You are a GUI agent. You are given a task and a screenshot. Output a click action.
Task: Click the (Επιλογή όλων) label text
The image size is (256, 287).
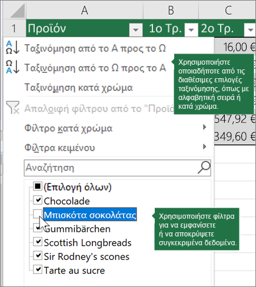[78, 187]
